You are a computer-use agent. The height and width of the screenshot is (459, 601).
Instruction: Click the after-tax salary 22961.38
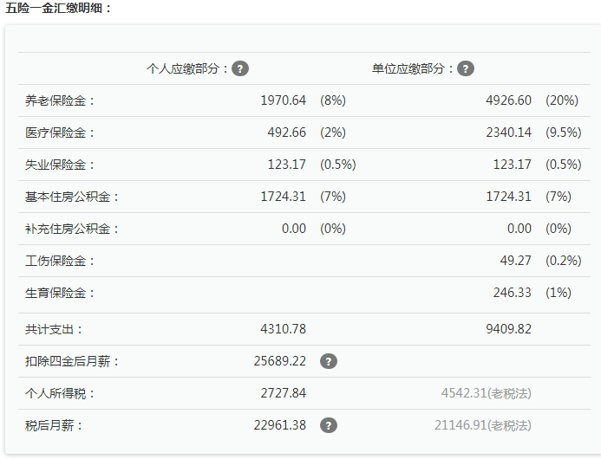pos(279,425)
